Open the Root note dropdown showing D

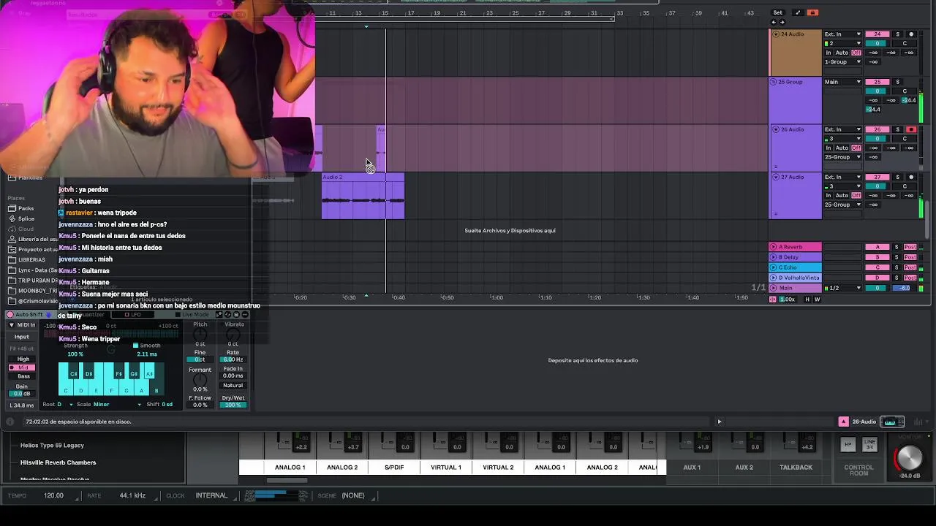click(x=64, y=404)
